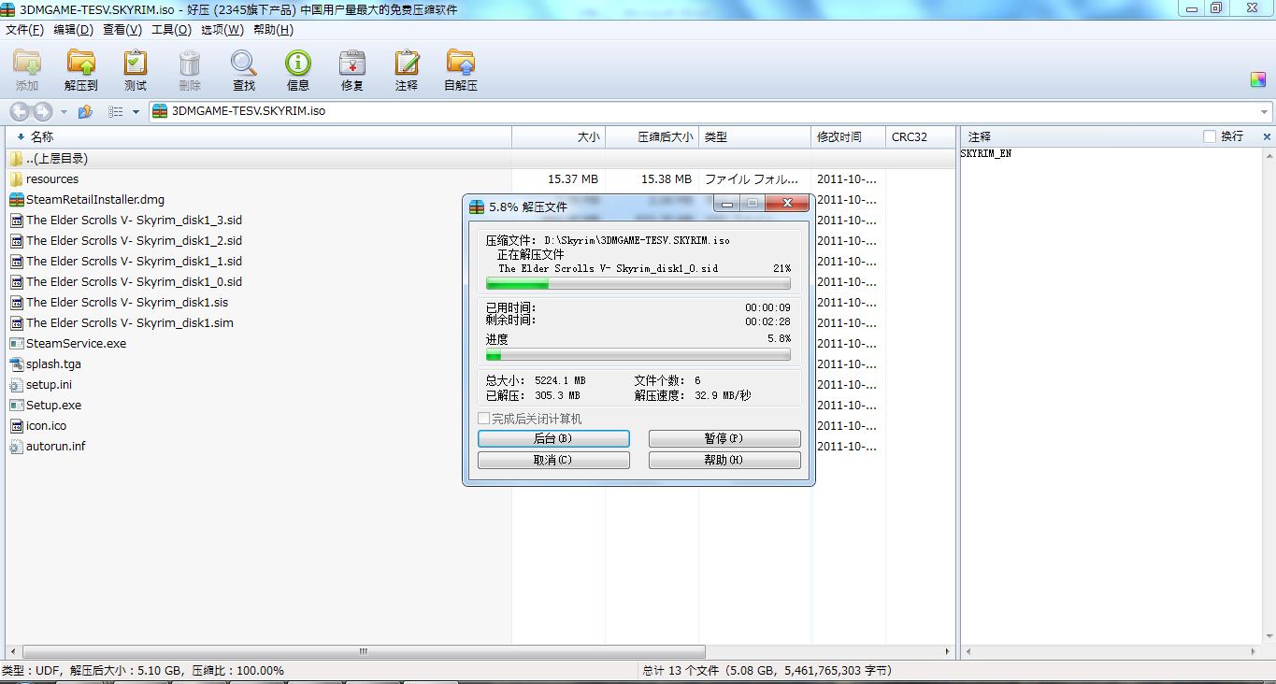Open the 帮助(H) menu
This screenshot has height=684, width=1276.
273,29
